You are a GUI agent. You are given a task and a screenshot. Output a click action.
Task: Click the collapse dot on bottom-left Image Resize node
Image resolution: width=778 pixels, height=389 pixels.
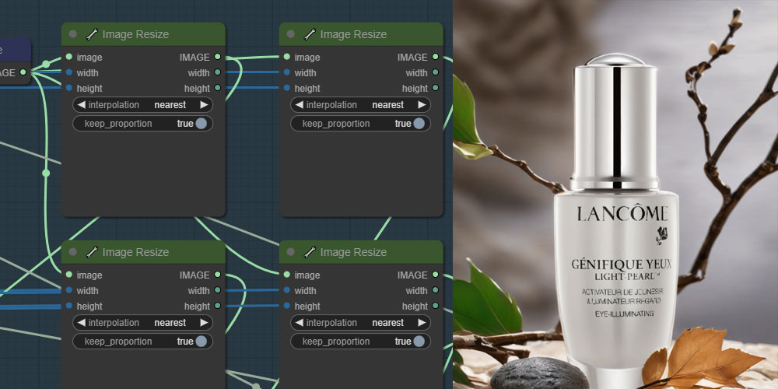(x=73, y=252)
